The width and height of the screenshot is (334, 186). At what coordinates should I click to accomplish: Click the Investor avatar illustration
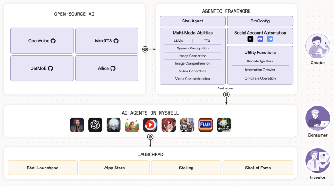[317, 160]
